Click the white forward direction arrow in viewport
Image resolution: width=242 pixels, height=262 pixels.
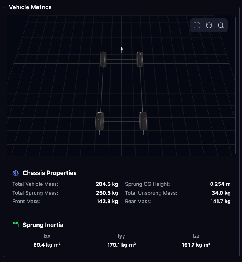[x=122, y=50]
